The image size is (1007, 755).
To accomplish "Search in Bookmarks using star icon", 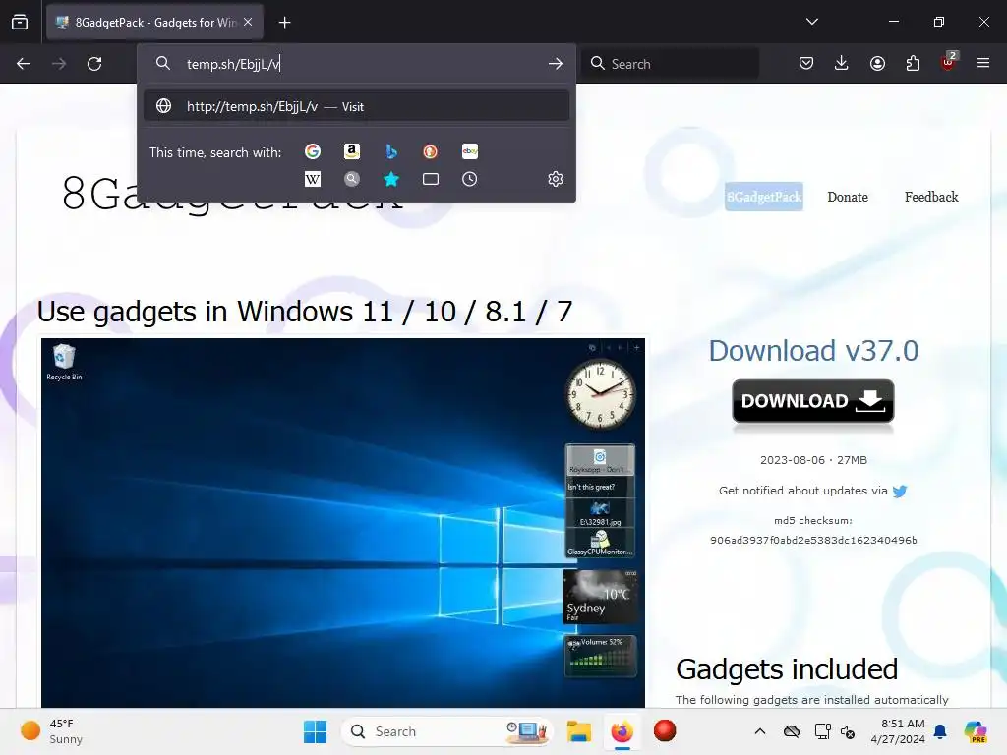I will pos(391,179).
